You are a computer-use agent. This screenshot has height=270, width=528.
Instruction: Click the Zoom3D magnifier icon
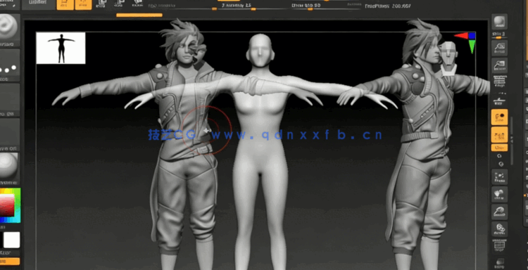(x=499, y=212)
